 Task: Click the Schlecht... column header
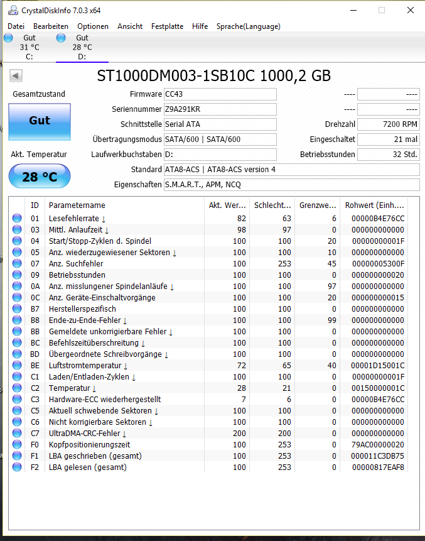pos(272,205)
